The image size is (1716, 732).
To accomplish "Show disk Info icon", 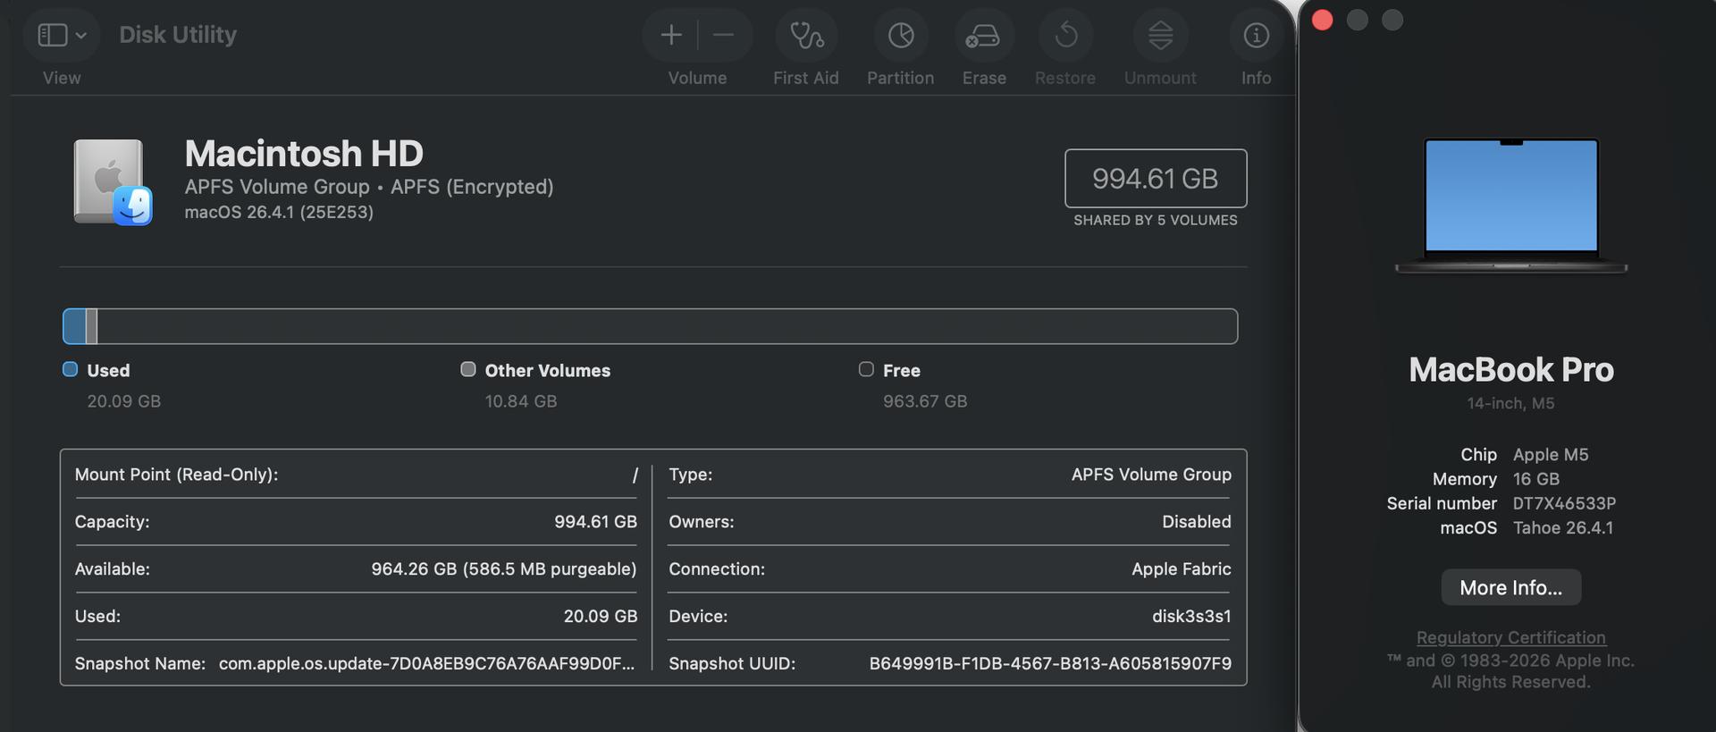I will 1256,35.
